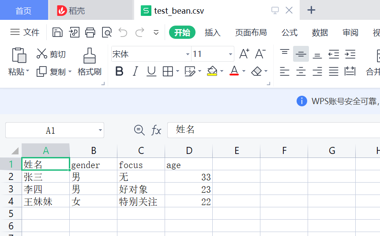The height and width of the screenshot is (236, 380).
Task: Click the Save icon in quick toolbar
Action: (57, 32)
